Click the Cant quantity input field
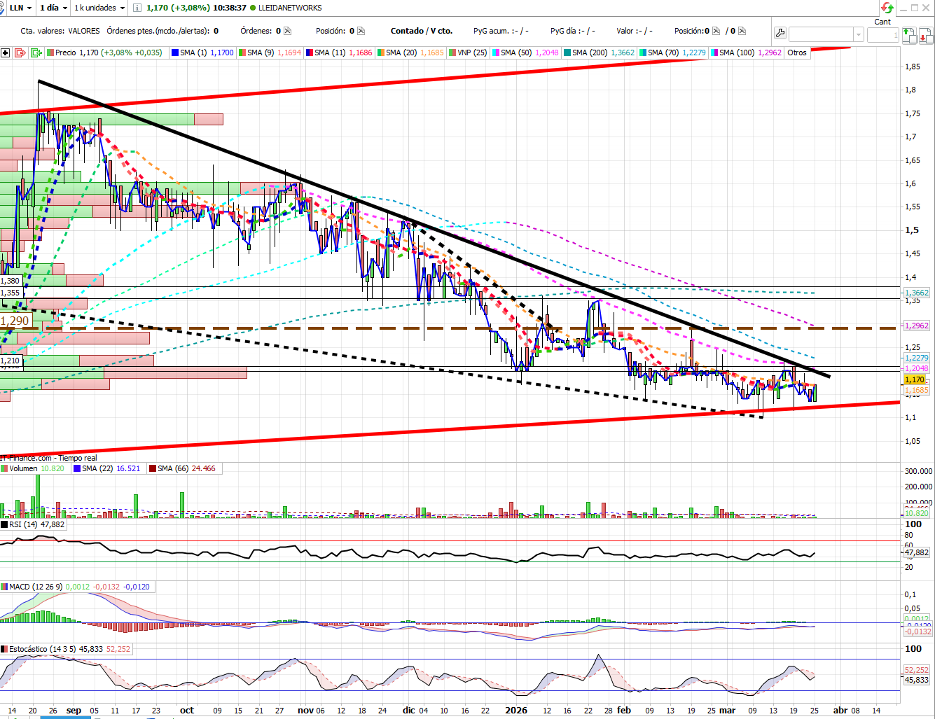Viewport: 935px width, 719px height. [x=882, y=34]
